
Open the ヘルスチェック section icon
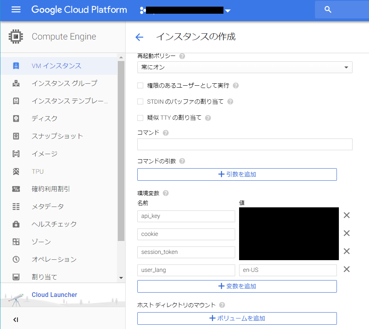(x=16, y=224)
